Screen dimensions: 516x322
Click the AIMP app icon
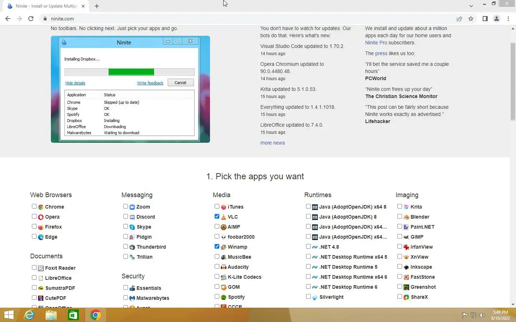(x=224, y=227)
